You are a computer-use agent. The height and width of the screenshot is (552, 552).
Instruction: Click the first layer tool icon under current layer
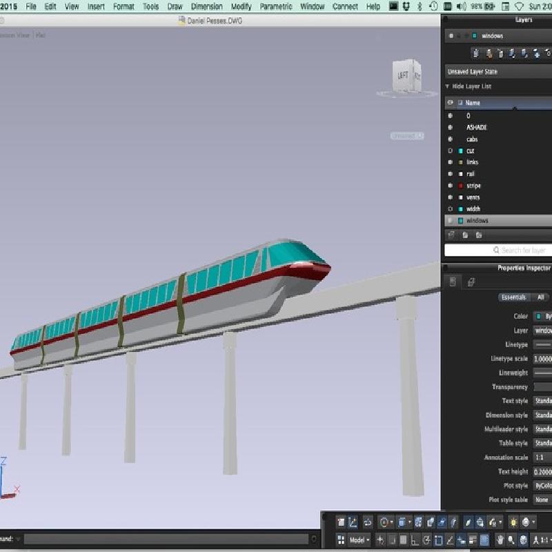click(476, 53)
